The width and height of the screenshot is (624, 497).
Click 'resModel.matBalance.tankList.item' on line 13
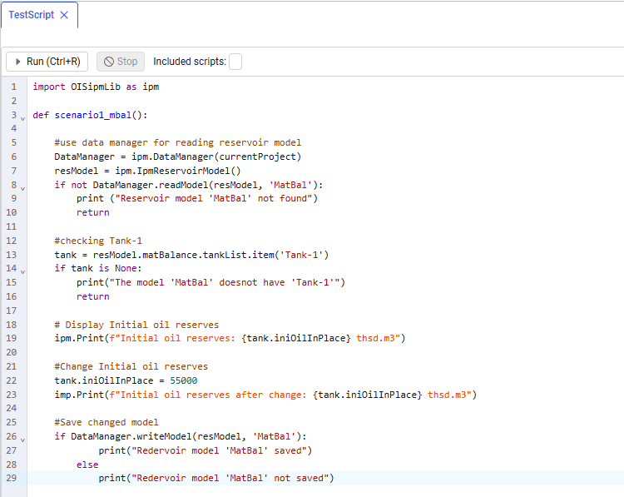tap(184, 255)
